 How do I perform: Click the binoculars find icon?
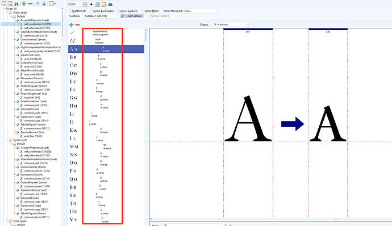pos(16,4)
